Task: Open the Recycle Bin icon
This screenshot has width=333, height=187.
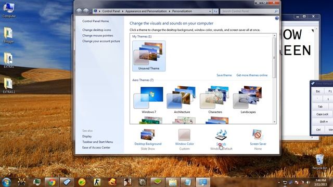Action: (319, 162)
